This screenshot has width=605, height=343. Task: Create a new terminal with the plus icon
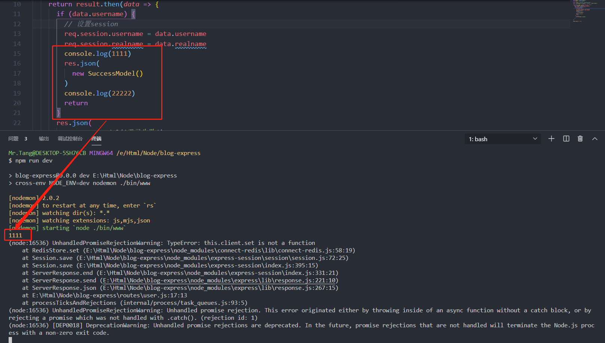tap(551, 139)
